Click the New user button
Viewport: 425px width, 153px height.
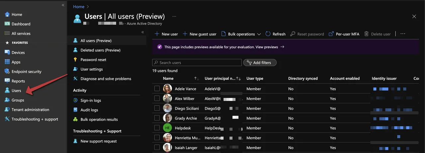click(x=166, y=34)
